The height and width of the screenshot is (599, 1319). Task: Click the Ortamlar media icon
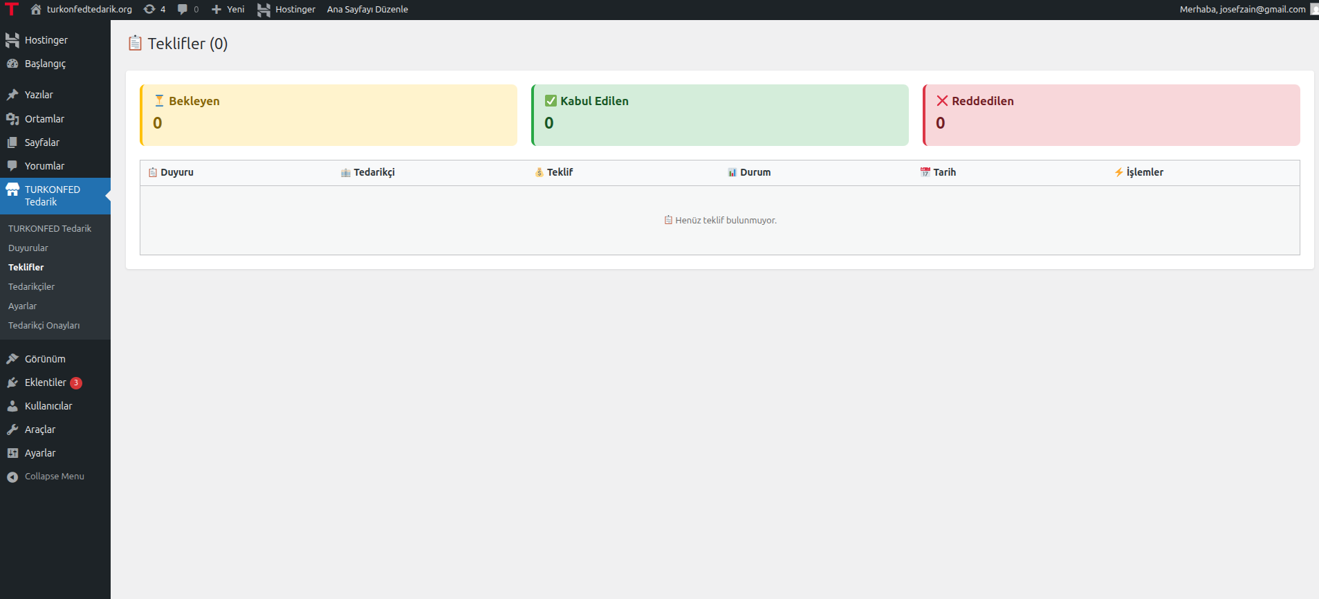tap(12, 119)
